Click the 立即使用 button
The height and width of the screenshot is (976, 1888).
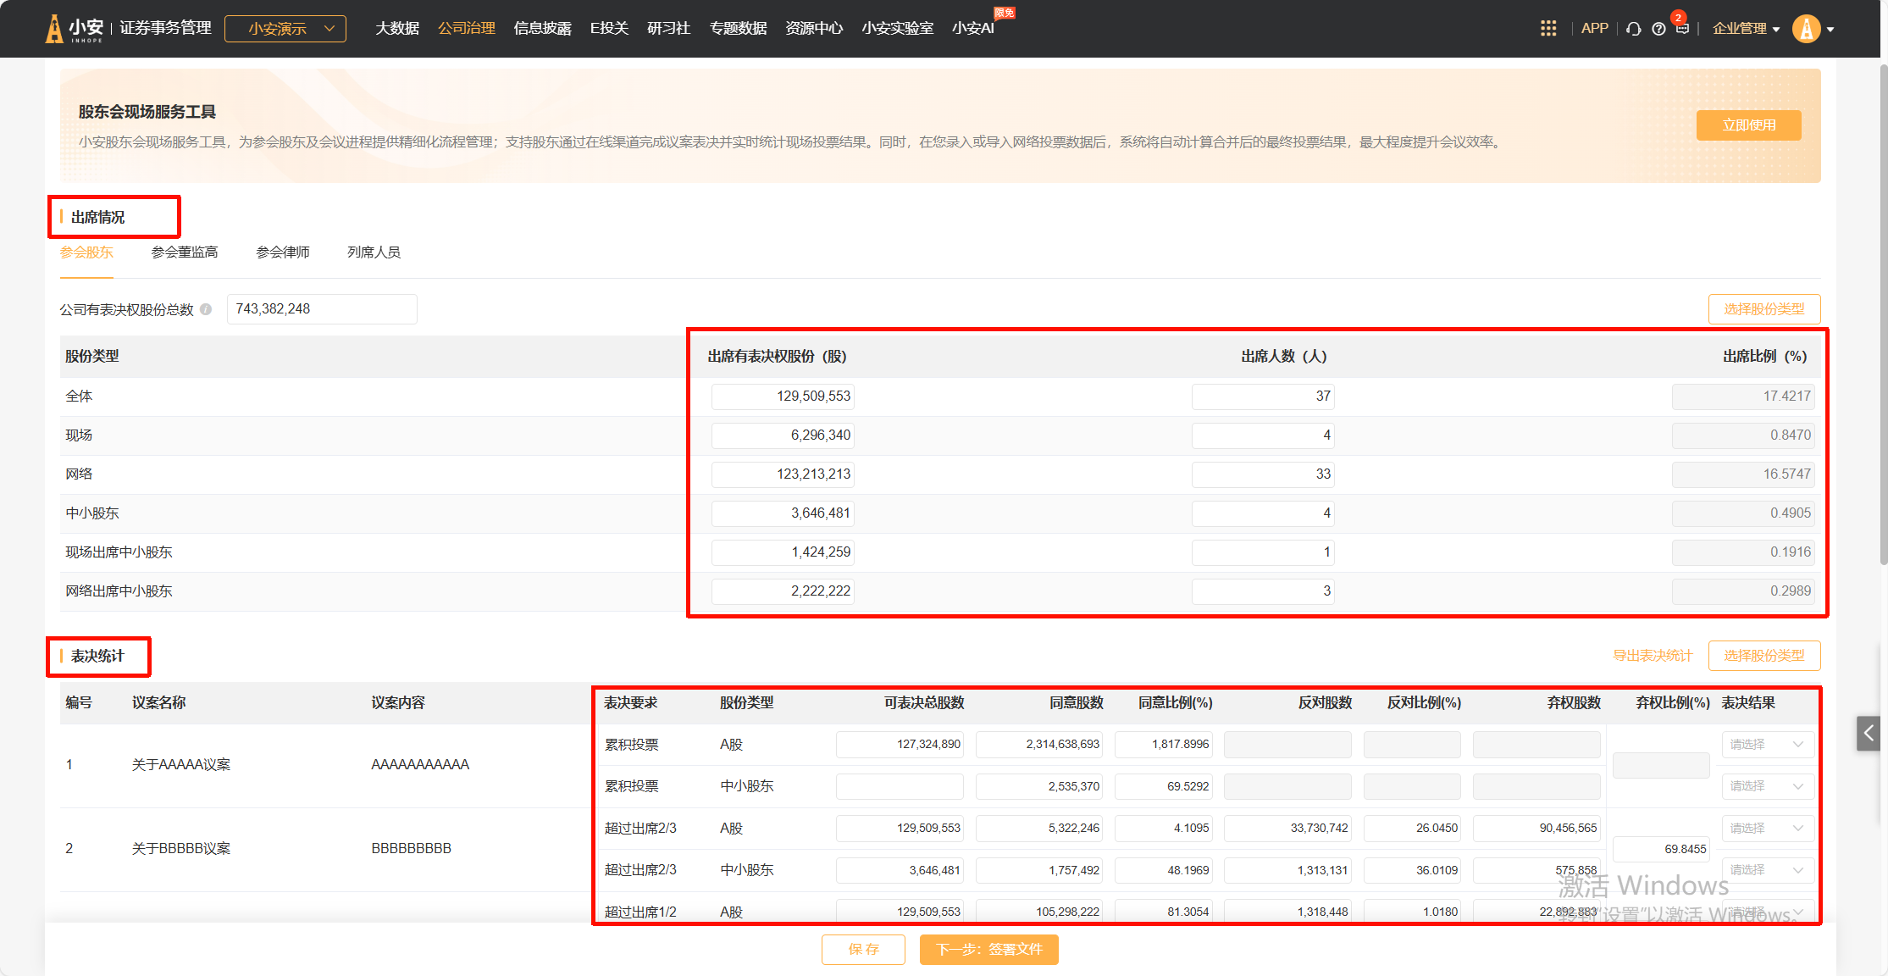pyautogui.click(x=1748, y=125)
